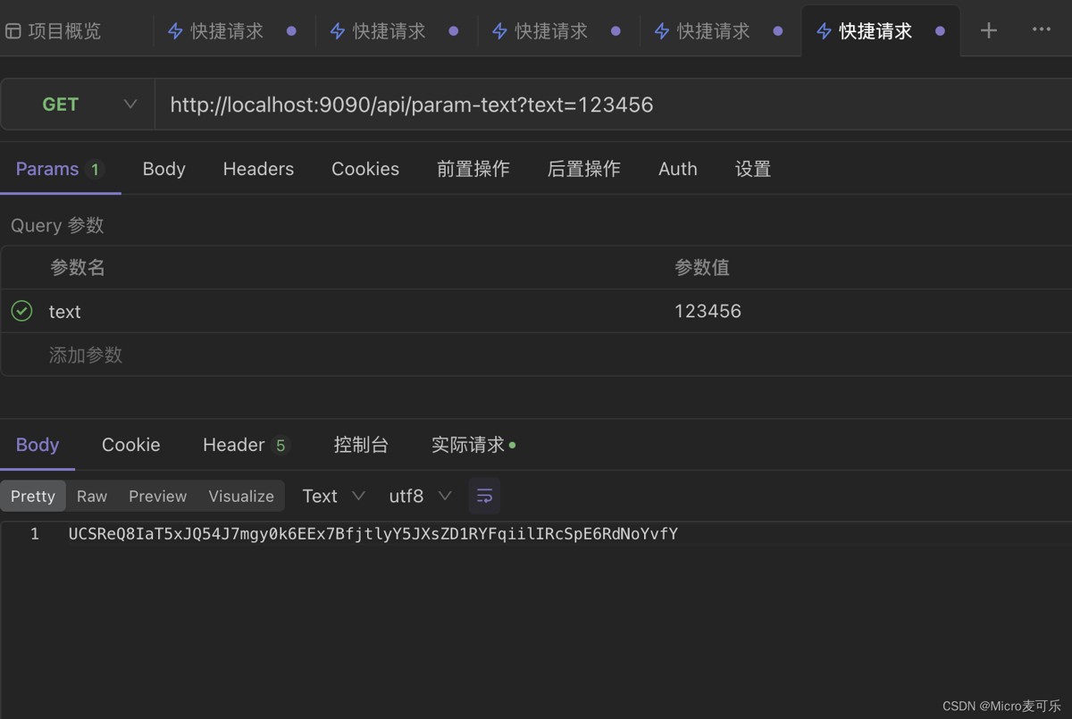Click the parameter value 123456 cell
The height and width of the screenshot is (719, 1072).
pyautogui.click(x=708, y=311)
